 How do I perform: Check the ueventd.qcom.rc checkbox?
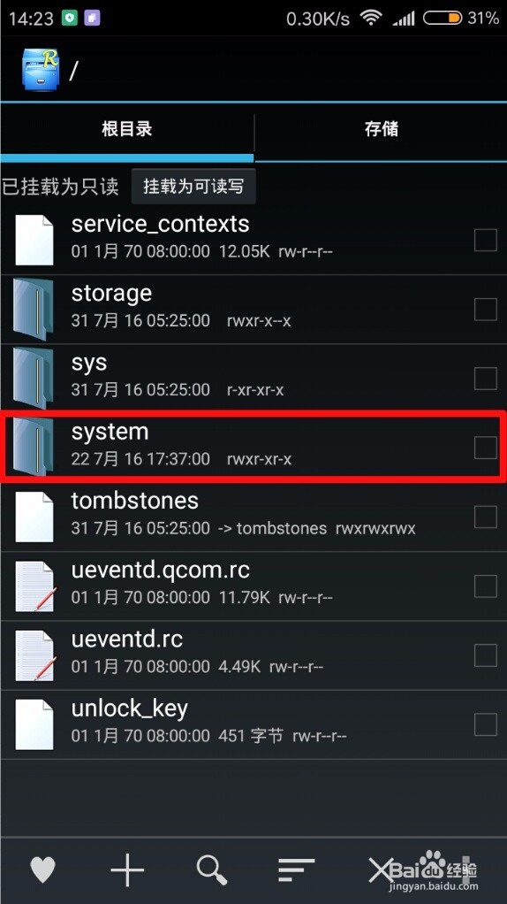click(x=485, y=586)
